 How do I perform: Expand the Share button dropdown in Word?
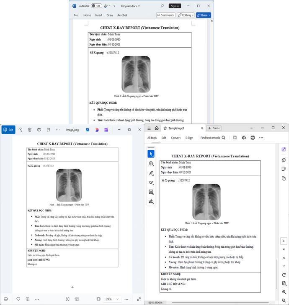click(x=209, y=15)
